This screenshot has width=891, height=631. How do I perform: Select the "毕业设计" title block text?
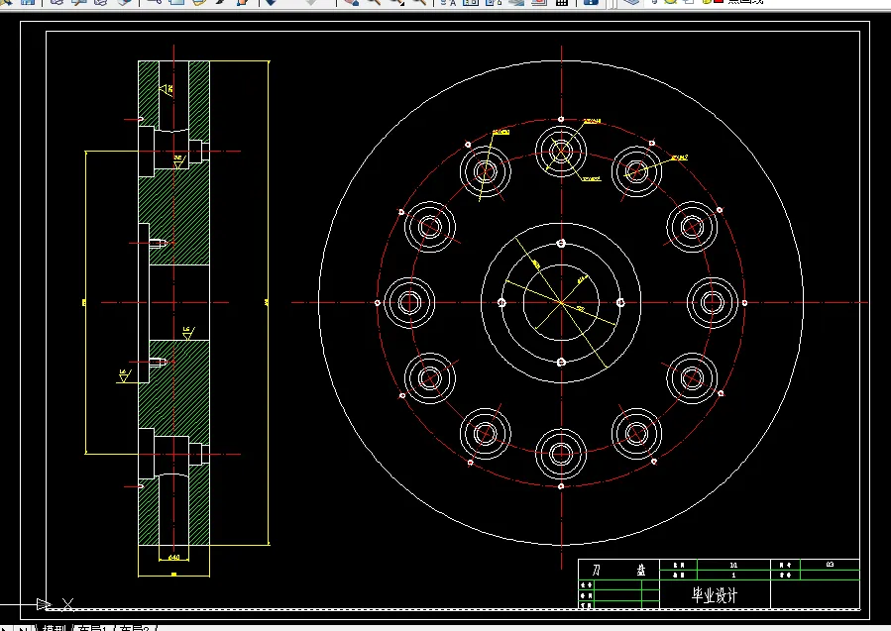pyautogui.click(x=715, y=594)
